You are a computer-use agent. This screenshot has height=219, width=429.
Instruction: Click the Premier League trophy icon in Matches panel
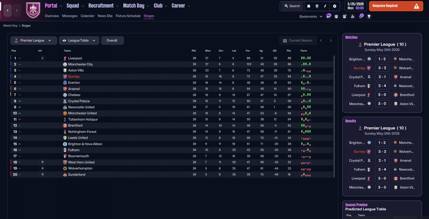coord(360,44)
